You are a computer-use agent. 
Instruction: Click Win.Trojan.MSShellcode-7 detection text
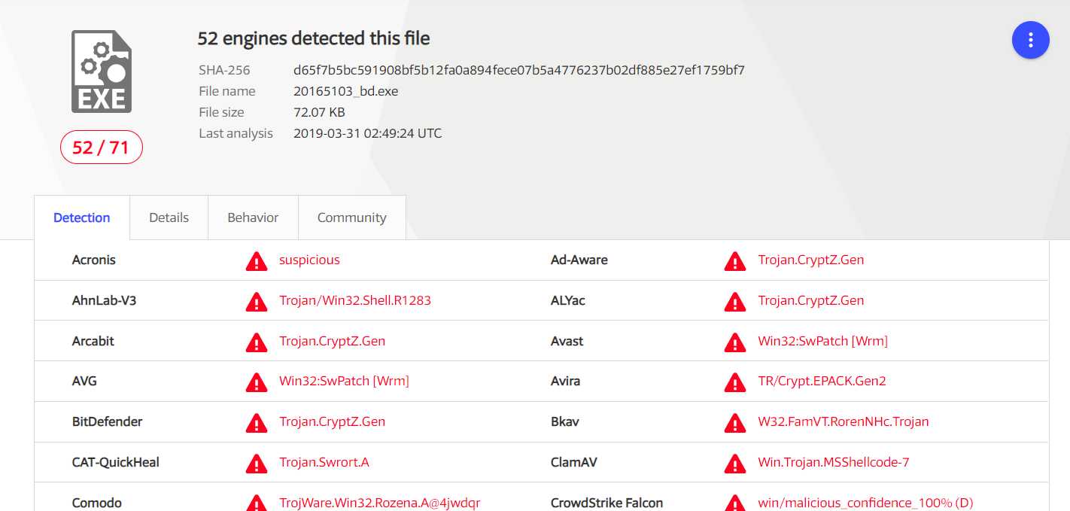834,462
